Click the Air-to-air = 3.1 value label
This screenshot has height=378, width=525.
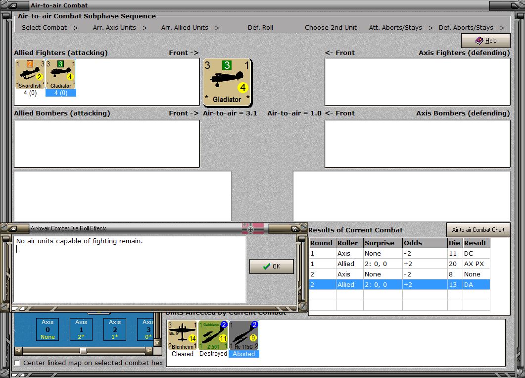click(230, 113)
